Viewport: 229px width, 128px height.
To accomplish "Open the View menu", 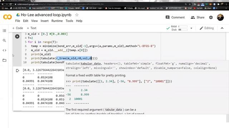I will [x=34, y=21].
